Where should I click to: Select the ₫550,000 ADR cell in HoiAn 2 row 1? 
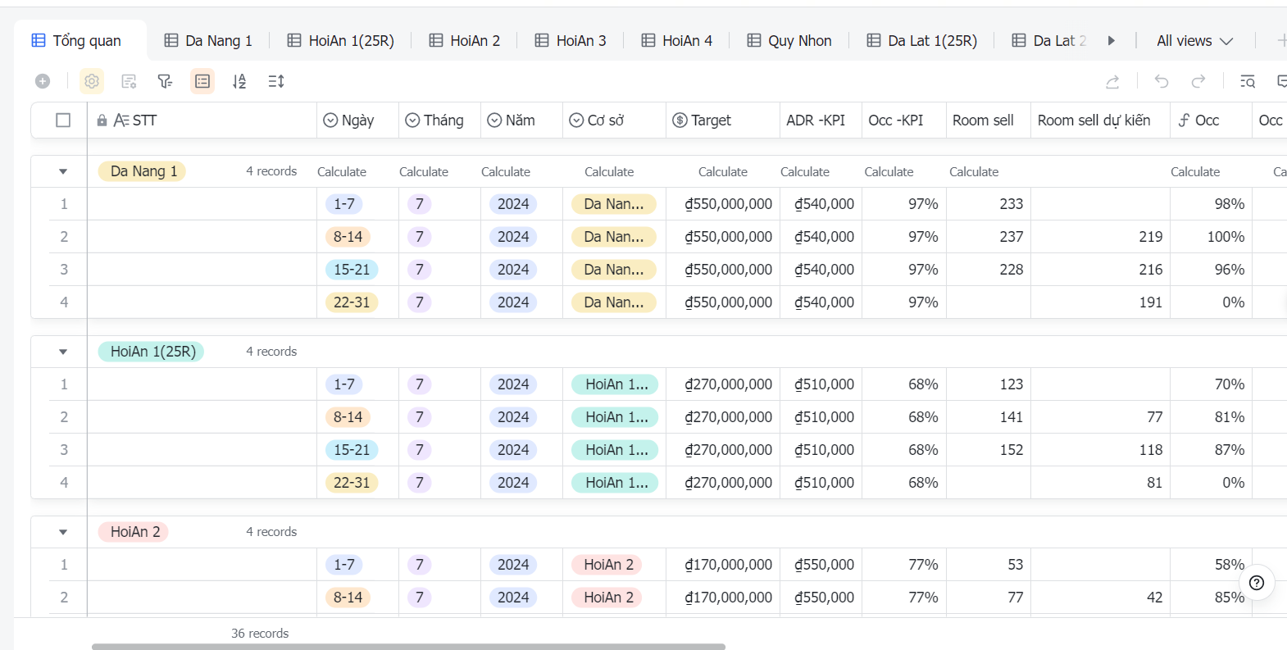pos(821,565)
